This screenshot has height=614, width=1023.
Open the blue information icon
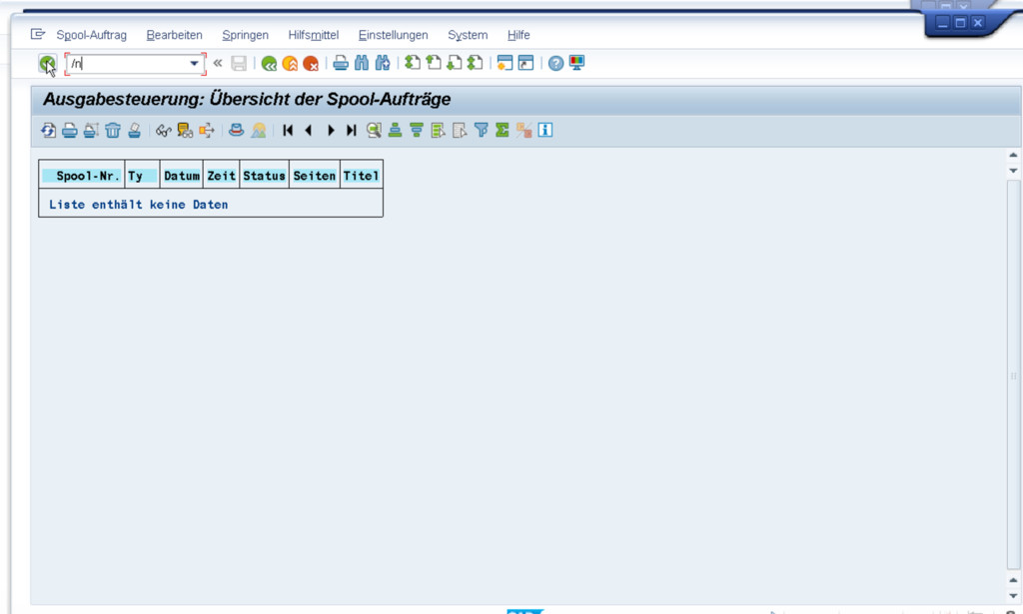point(545,130)
